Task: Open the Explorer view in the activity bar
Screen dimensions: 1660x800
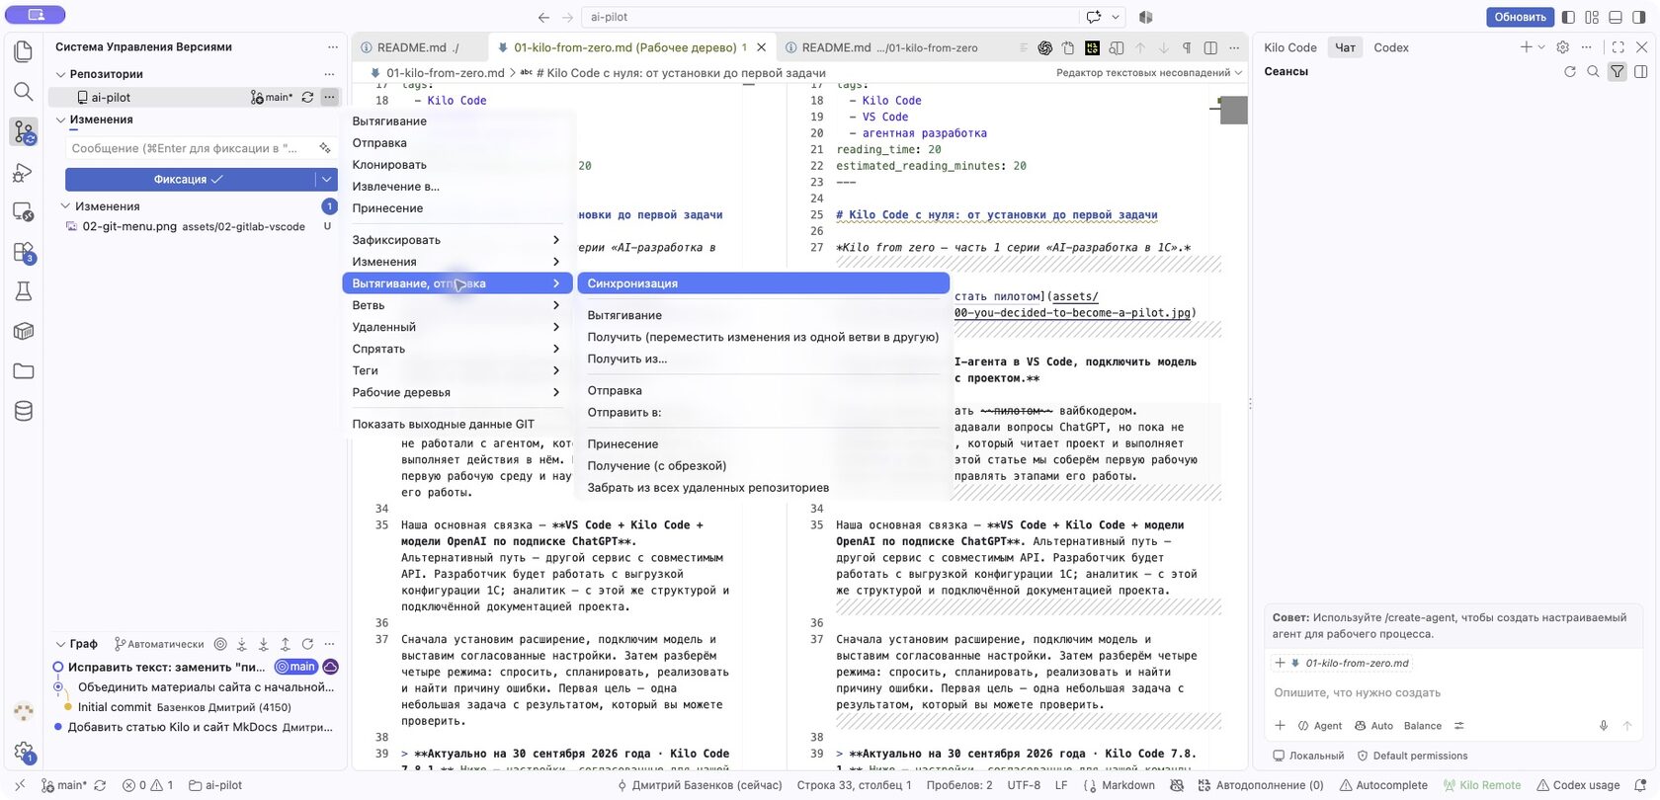Action: [24, 51]
